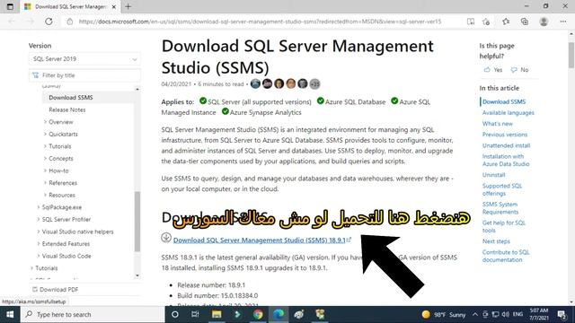Expand the Extended Features node
This screenshot has height=323, width=575.
pyautogui.click(x=39, y=244)
